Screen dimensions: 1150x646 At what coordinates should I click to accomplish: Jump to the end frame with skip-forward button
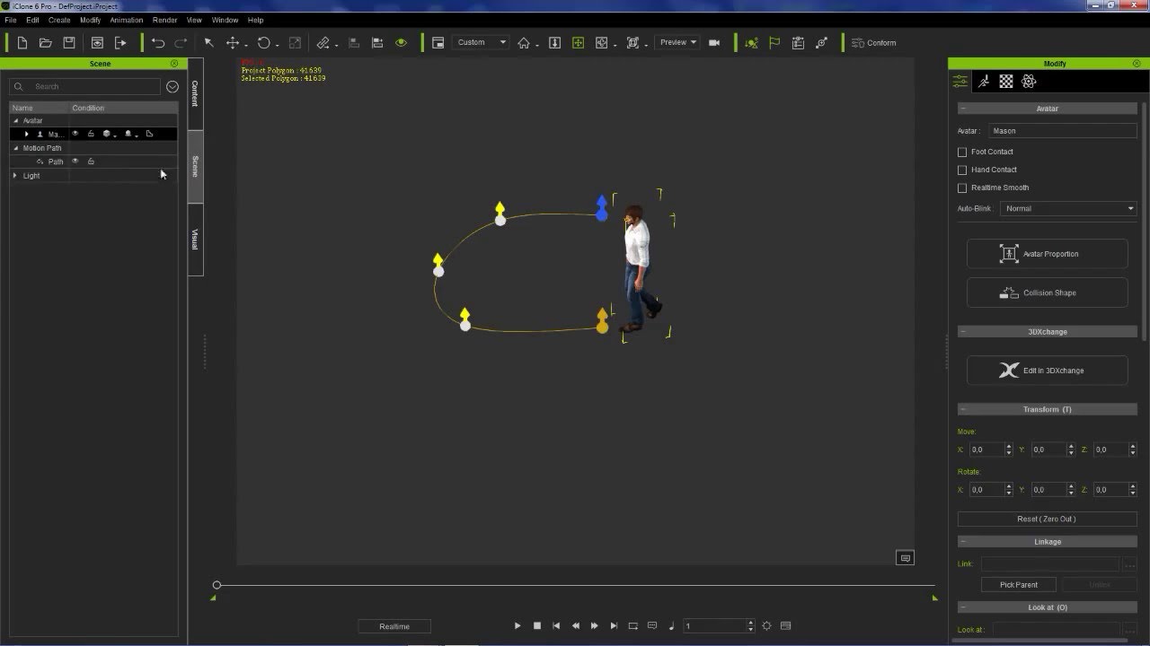pos(614,626)
